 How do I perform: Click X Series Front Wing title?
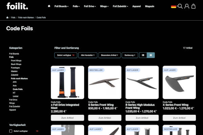pyautogui.click(x=176, y=105)
